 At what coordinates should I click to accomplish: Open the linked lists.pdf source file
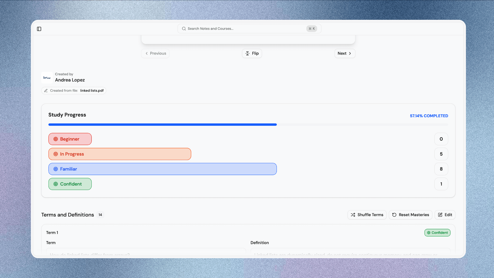pyautogui.click(x=92, y=91)
